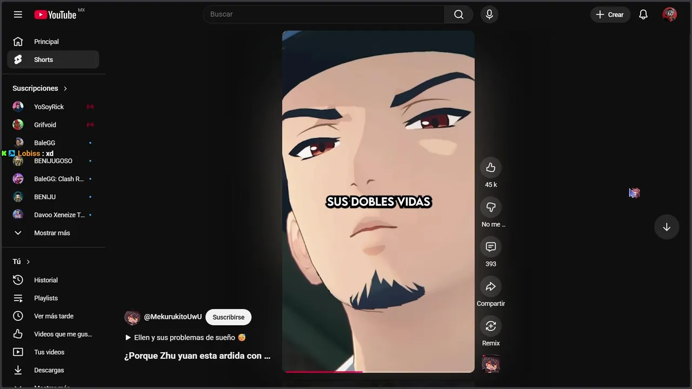This screenshot has height=389, width=692.
Task: Open Principal home page
Action: coord(53,42)
